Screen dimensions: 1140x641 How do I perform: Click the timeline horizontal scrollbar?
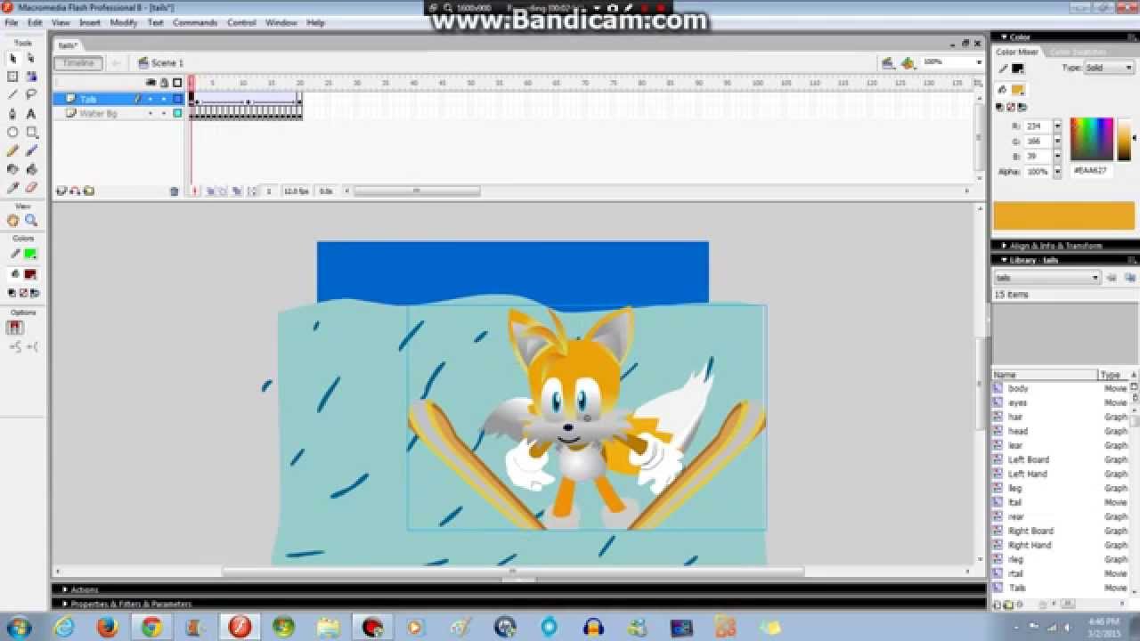point(417,191)
